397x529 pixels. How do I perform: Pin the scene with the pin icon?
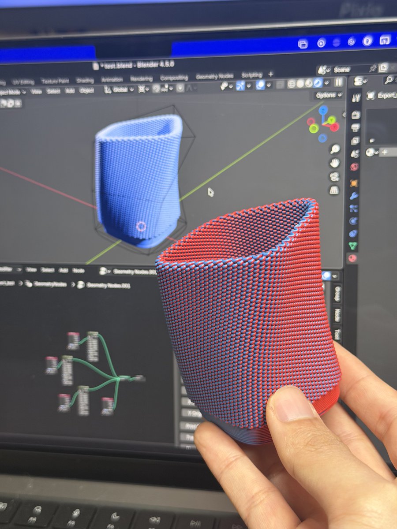click(373, 68)
